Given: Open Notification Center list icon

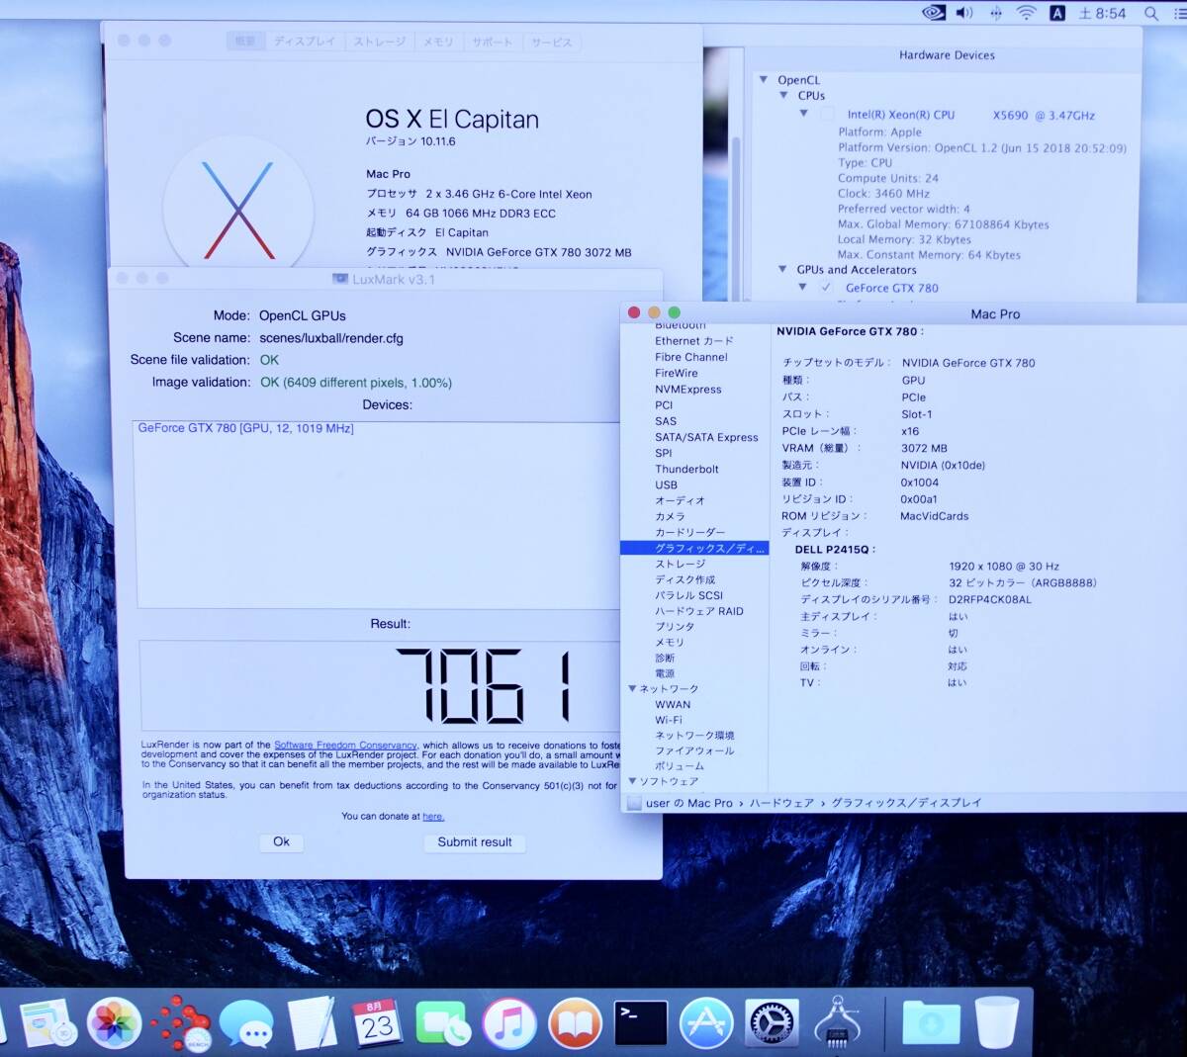Looking at the screenshot, I should click(x=1179, y=13).
